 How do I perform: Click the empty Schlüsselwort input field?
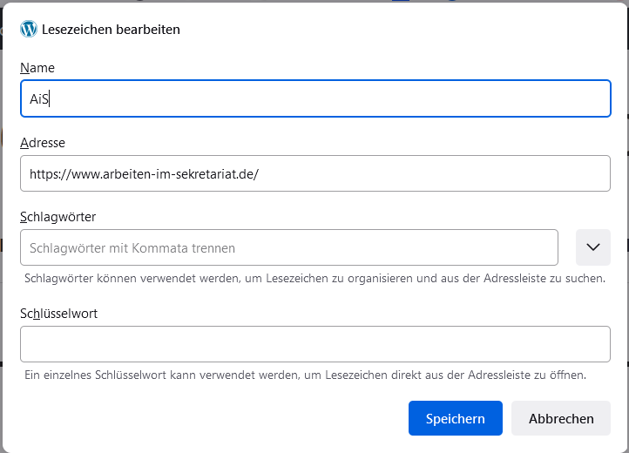click(315, 344)
